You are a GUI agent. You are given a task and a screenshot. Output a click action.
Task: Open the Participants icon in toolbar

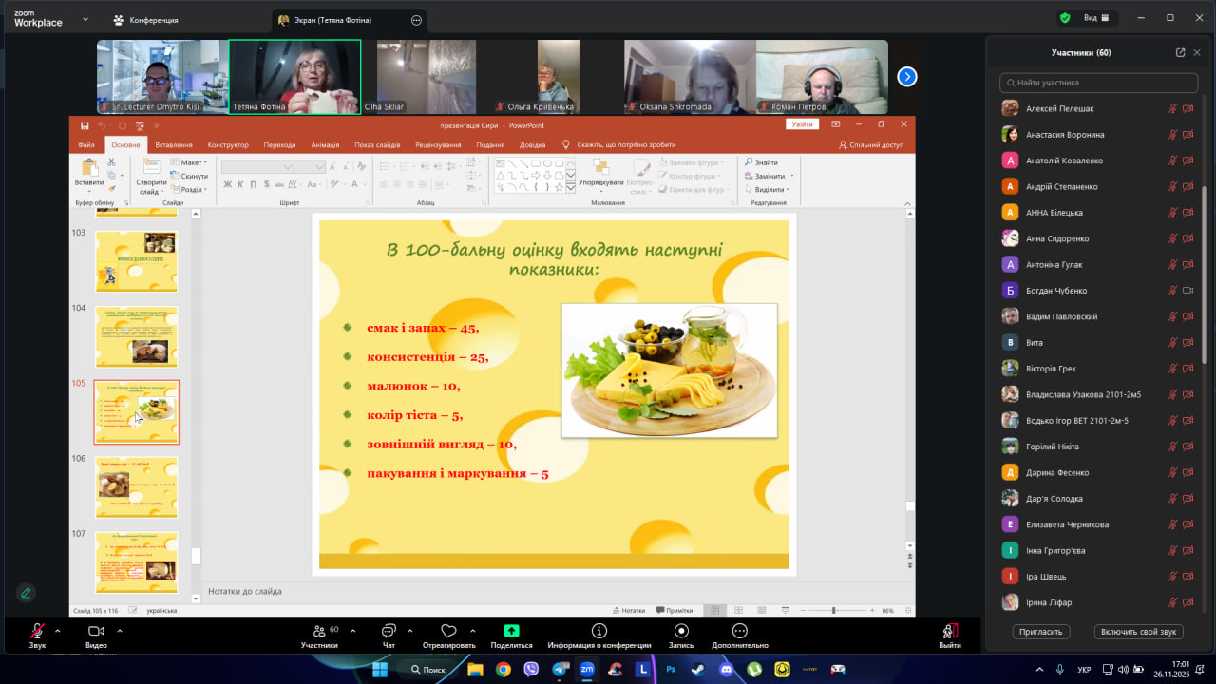click(319, 631)
